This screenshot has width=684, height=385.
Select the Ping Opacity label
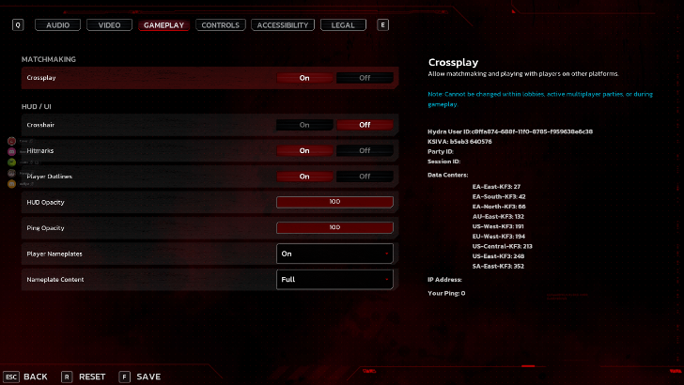pos(45,228)
